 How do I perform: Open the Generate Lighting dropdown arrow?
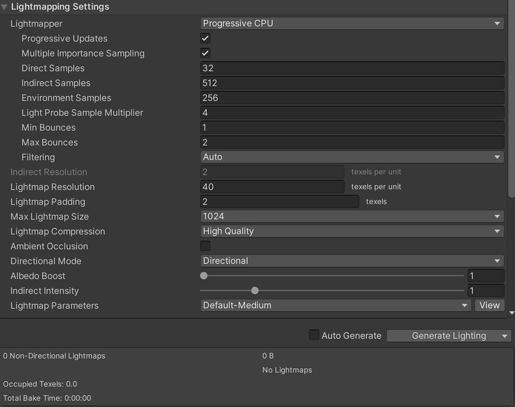point(505,335)
